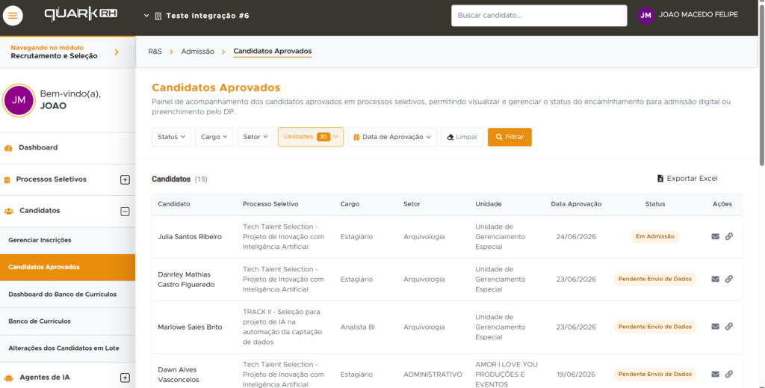This screenshot has height=388, width=765.
Task: Open the Setor filter dropdown
Action: (x=255, y=137)
